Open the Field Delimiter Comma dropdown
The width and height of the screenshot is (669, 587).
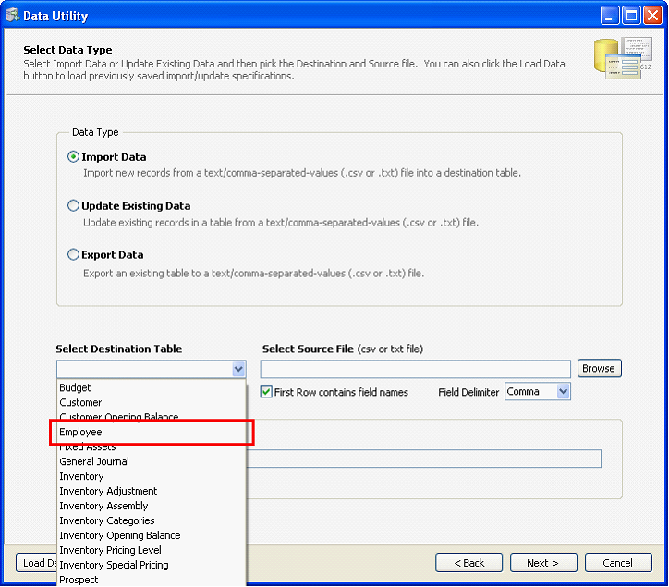tap(564, 392)
